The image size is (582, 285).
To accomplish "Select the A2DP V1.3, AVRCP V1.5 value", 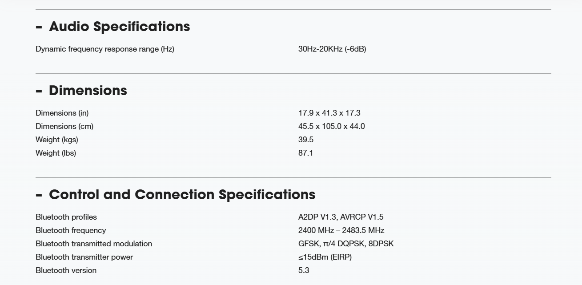I will click(341, 217).
